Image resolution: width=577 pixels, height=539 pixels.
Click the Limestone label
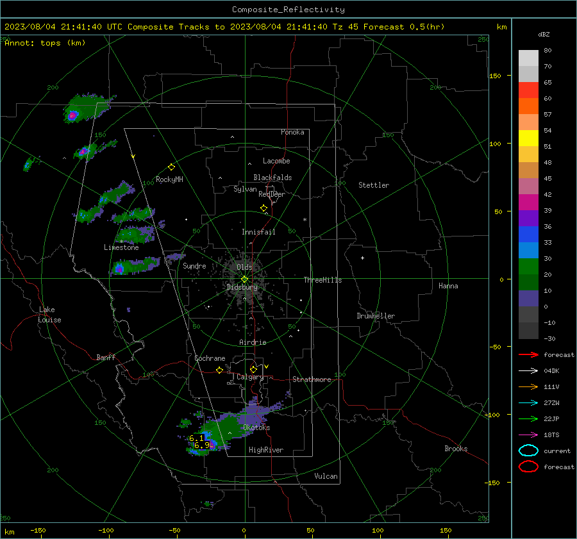tap(121, 247)
